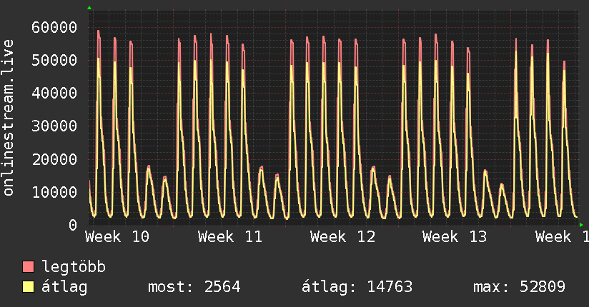Image resolution: width=589 pixels, height=307 pixels.
Task: Click the legtöbb legend label
Action: click(x=74, y=267)
